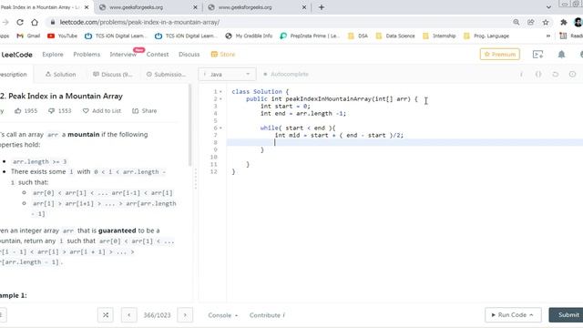The height and width of the screenshot is (328, 583).
Task: Toggle the Autocomplete switch
Action: (x=285, y=74)
